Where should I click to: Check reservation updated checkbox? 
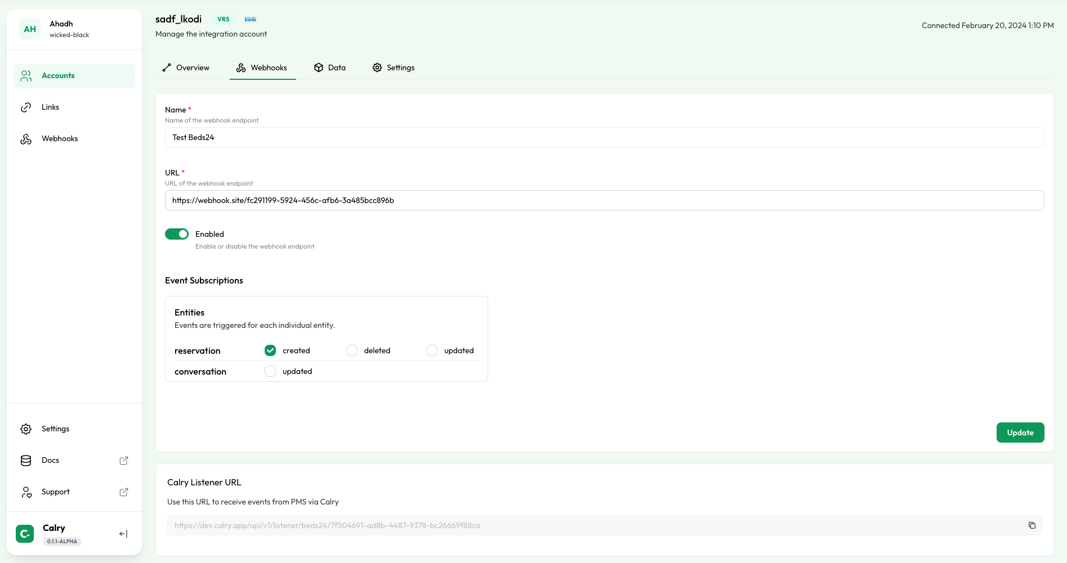(432, 350)
